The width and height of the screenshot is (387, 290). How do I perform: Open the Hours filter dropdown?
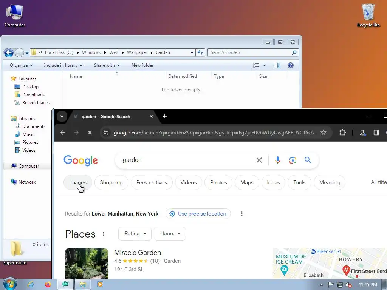[170, 233]
